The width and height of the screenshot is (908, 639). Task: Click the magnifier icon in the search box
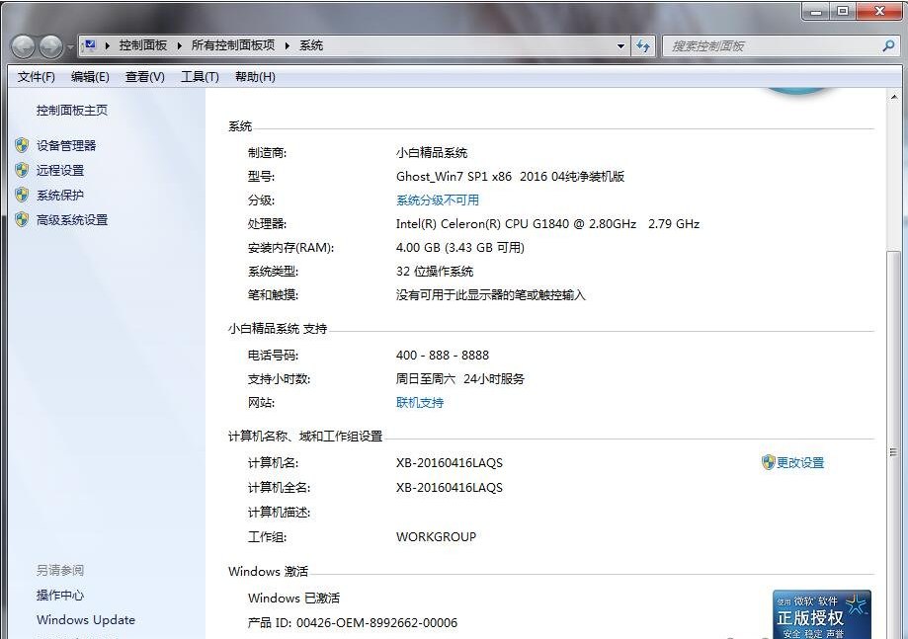[887, 45]
